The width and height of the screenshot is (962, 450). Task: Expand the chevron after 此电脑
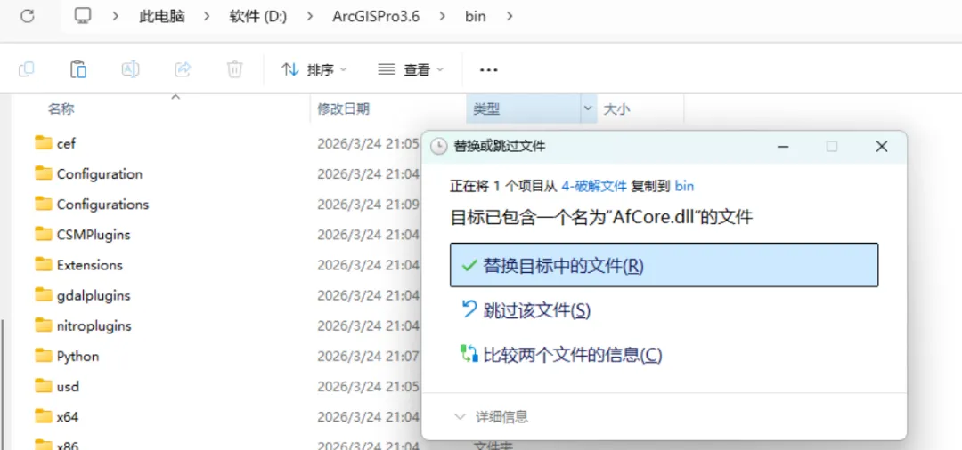click(x=208, y=17)
